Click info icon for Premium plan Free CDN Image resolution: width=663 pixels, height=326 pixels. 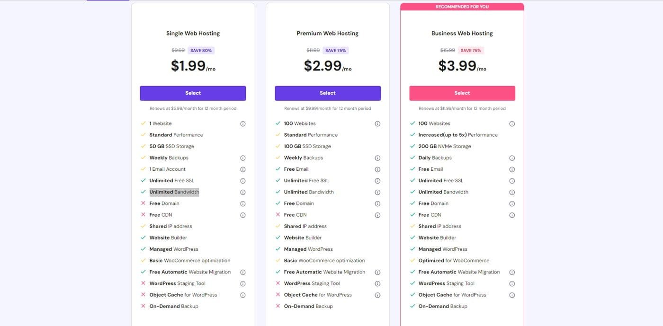click(377, 215)
